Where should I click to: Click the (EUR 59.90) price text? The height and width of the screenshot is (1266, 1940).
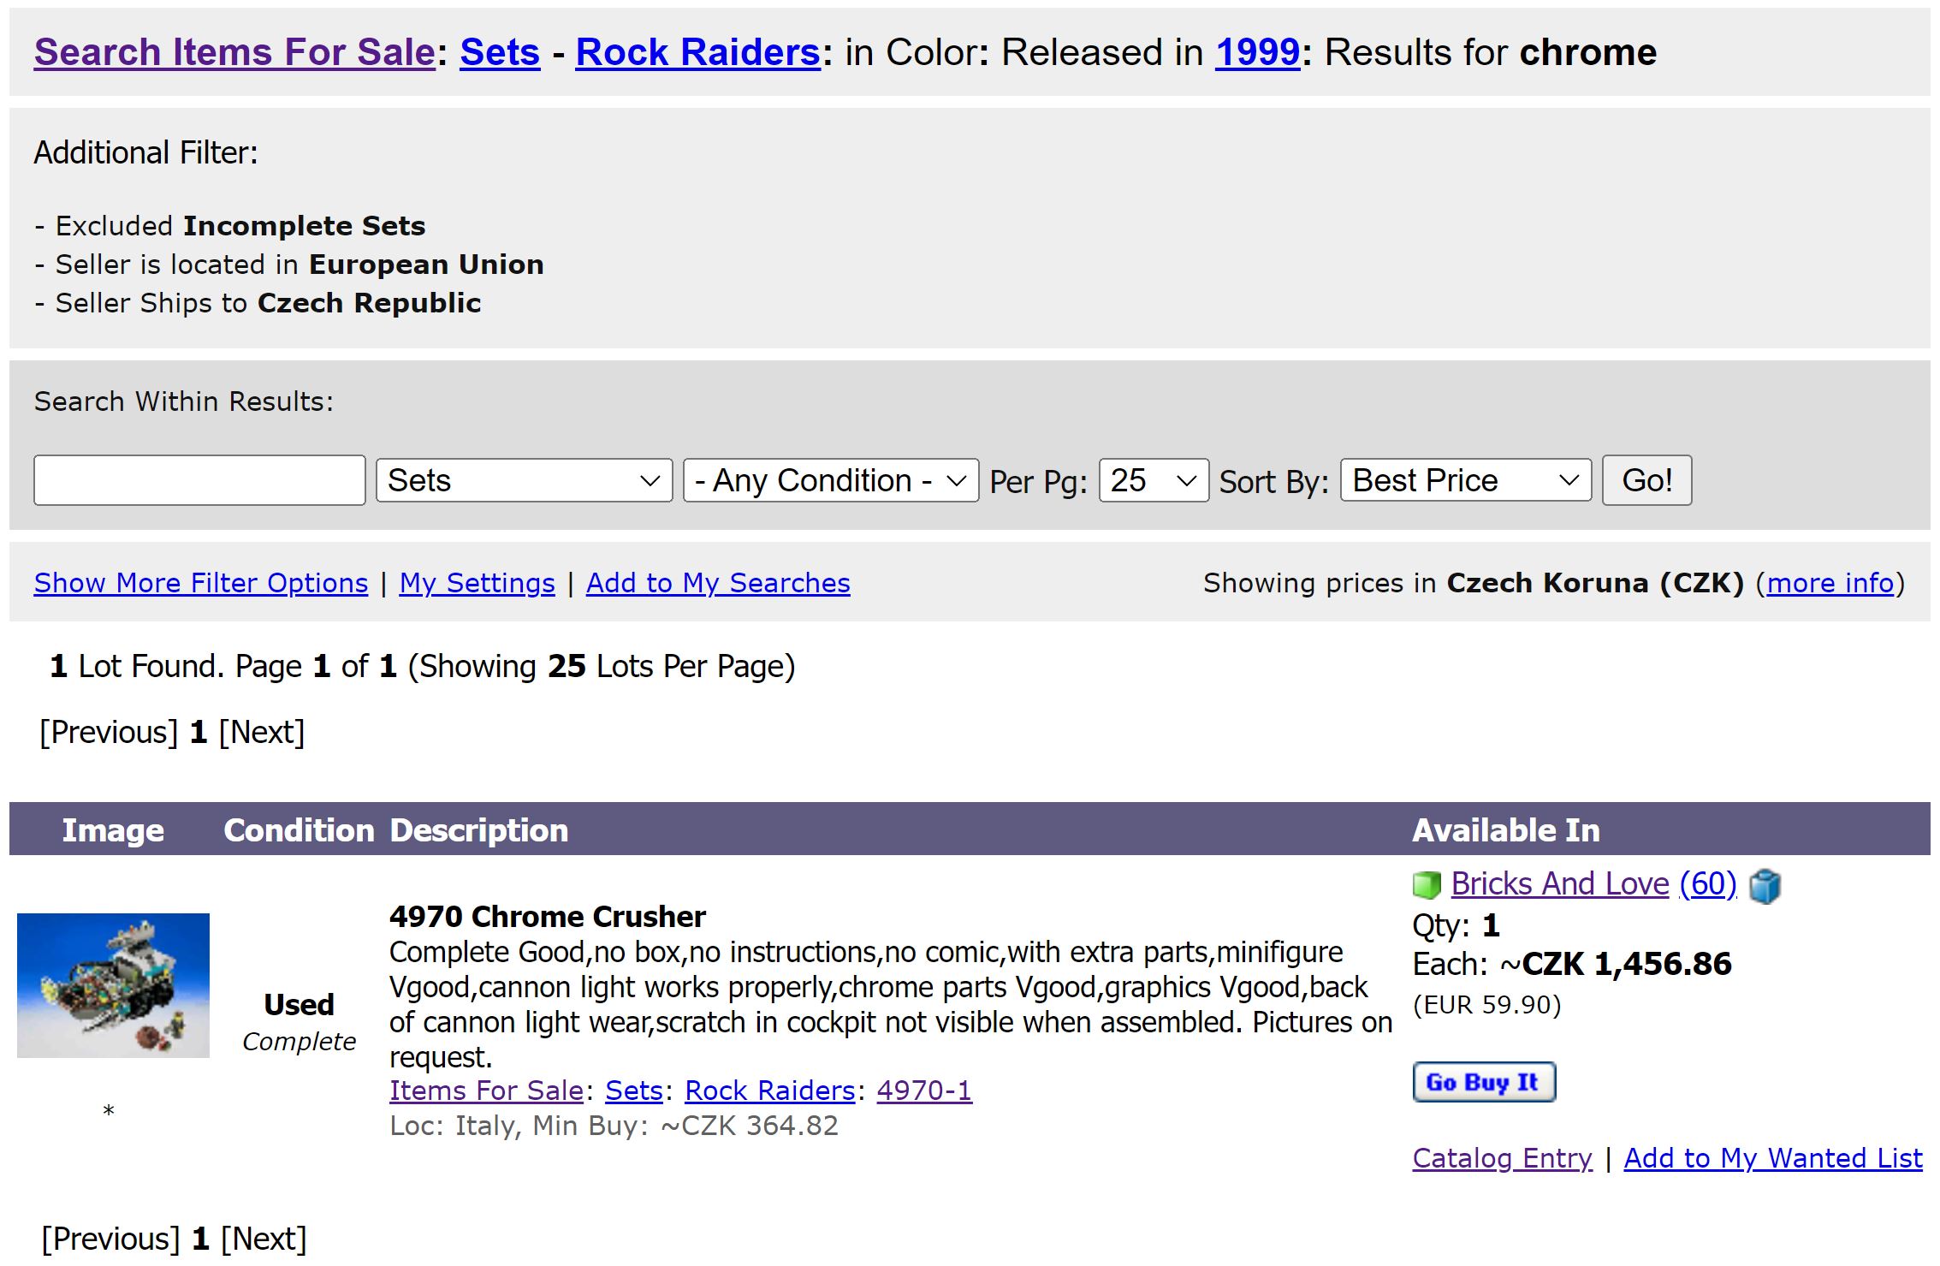[1487, 1005]
